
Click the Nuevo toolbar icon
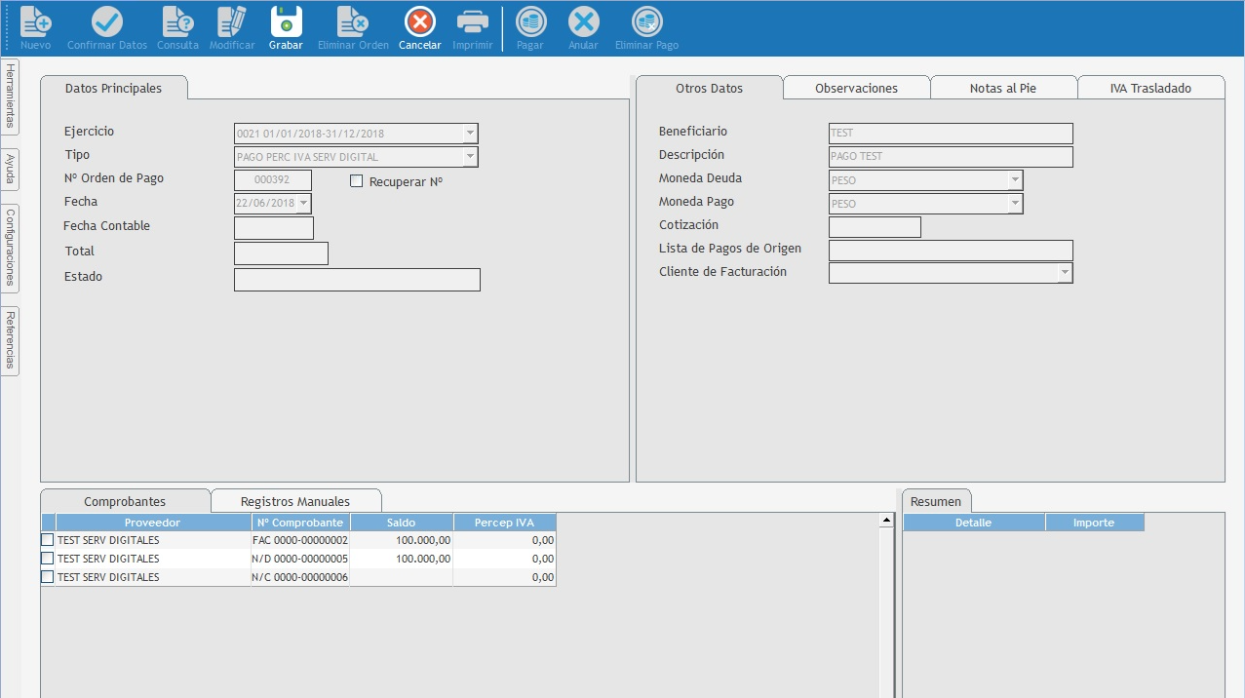click(36, 21)
